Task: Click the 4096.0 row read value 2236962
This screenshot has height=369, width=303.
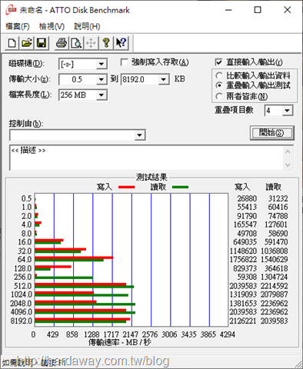Action: pyautogui.click(x=275, y=312)
